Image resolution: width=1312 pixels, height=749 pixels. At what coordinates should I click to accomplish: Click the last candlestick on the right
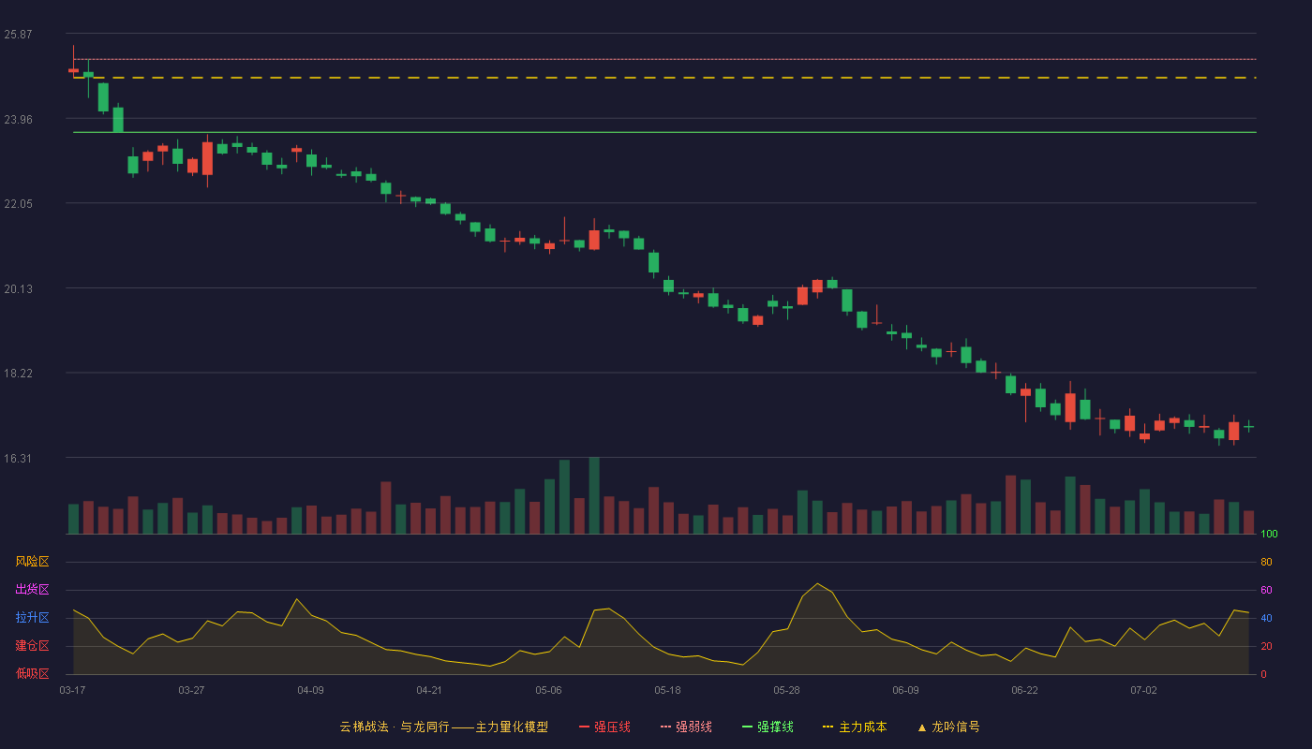pyautogui.click(x=1248, y=426)
